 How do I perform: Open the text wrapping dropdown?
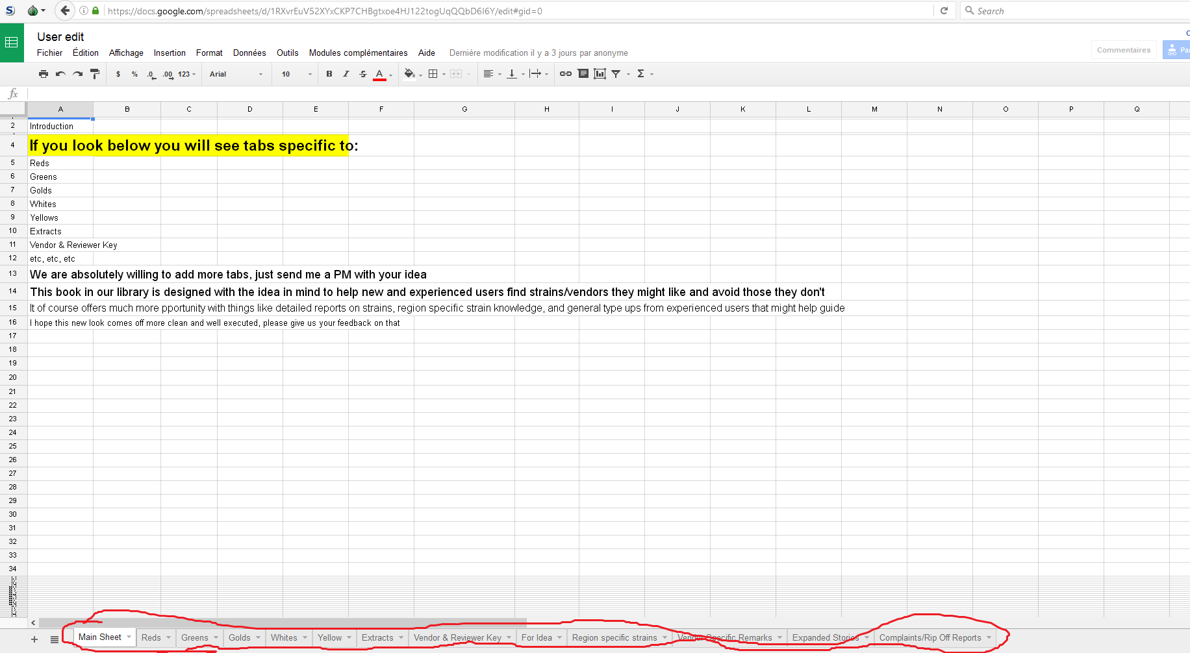(539, 74)
